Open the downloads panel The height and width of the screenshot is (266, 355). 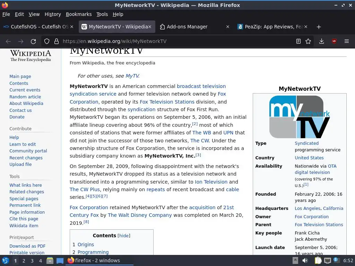(x=321, y=41)
